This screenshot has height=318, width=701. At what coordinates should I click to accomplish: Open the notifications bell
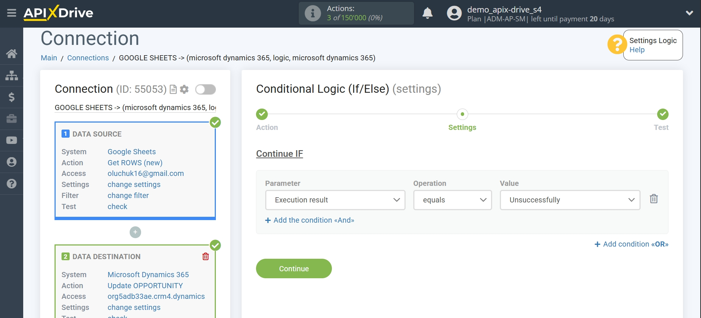(x=427, y=13)
